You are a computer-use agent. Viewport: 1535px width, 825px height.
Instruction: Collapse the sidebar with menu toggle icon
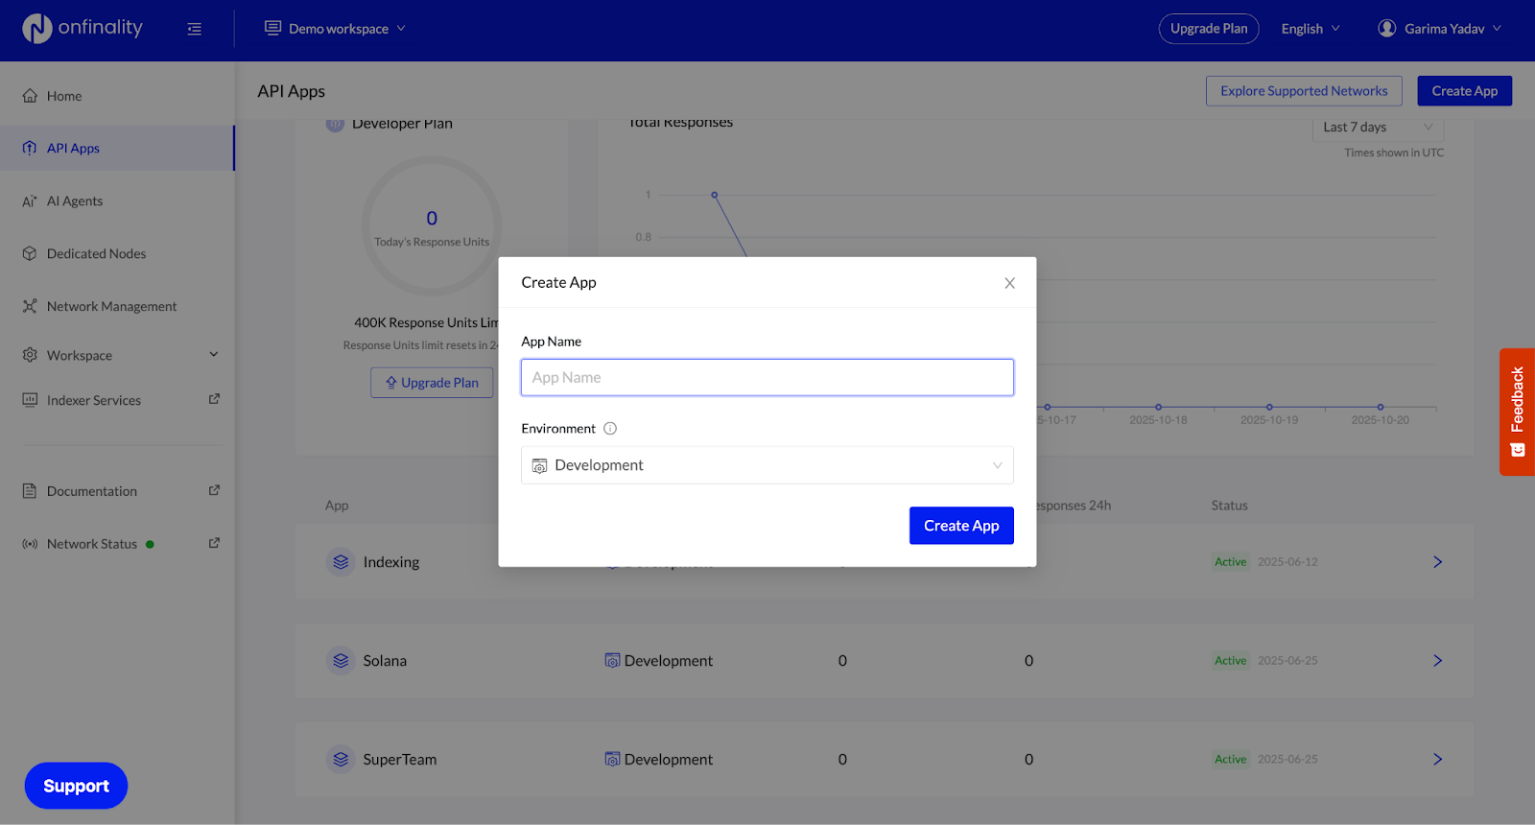click(x=195, y=29)
